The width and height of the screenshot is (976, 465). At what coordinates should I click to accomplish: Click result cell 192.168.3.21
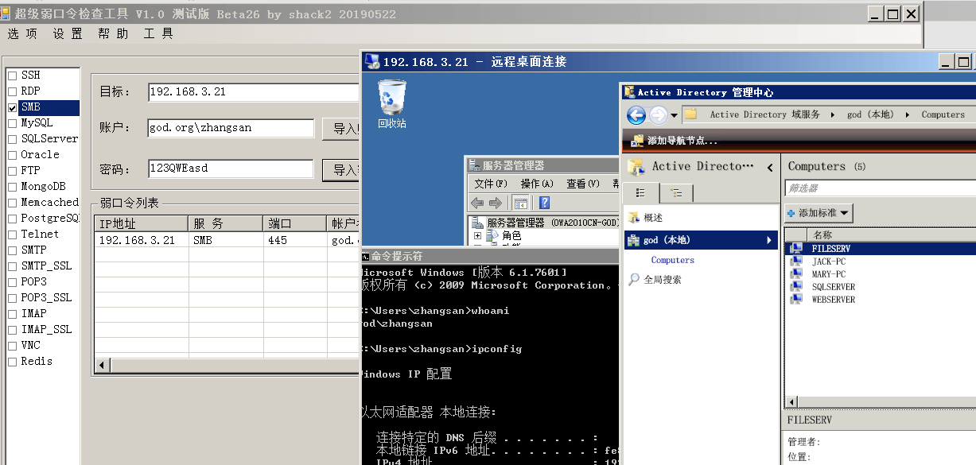(x=137, y=240)
